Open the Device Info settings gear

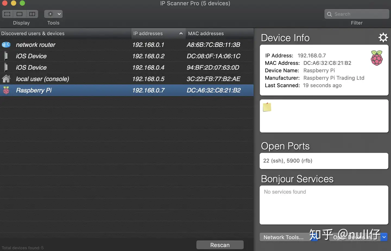tap(383, 37)
